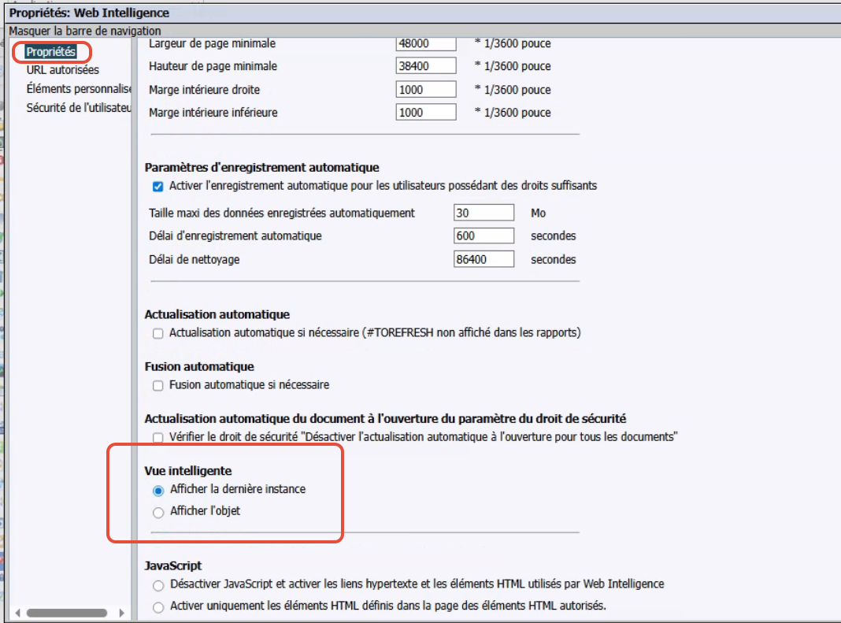841x623 pixels.
Task: Open URL autorisées in navigation list
Action: click(63, 70)
